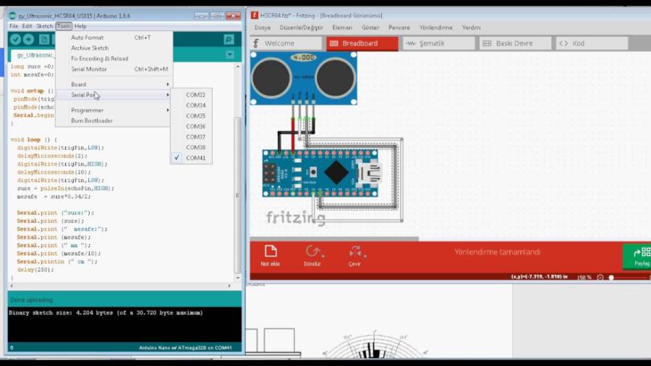651x366 pixels.
Task: Select COM37 in Serial Port submenu
Action: 192,137
